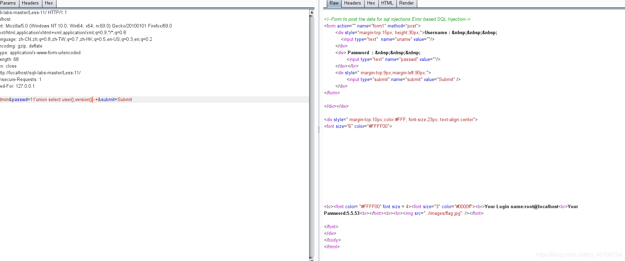Open request Hex tab
The image size is (625, 261).
pyautogui.click(x=49, y=3)
